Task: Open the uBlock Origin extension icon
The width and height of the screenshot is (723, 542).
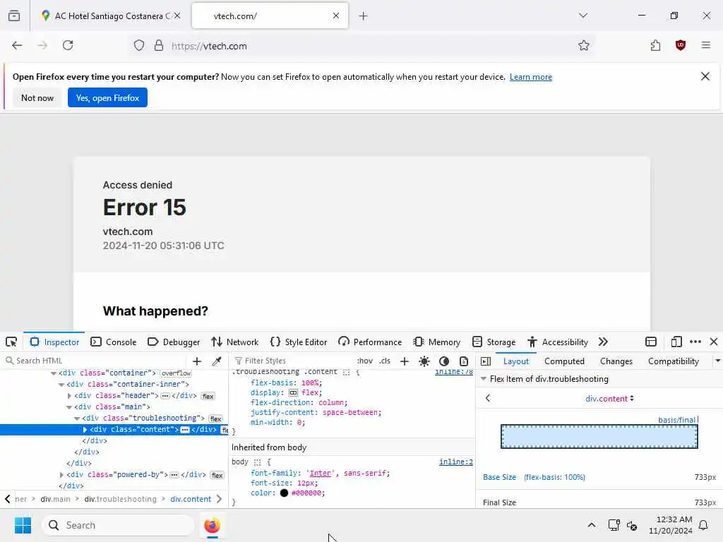Action: point(681,45)
